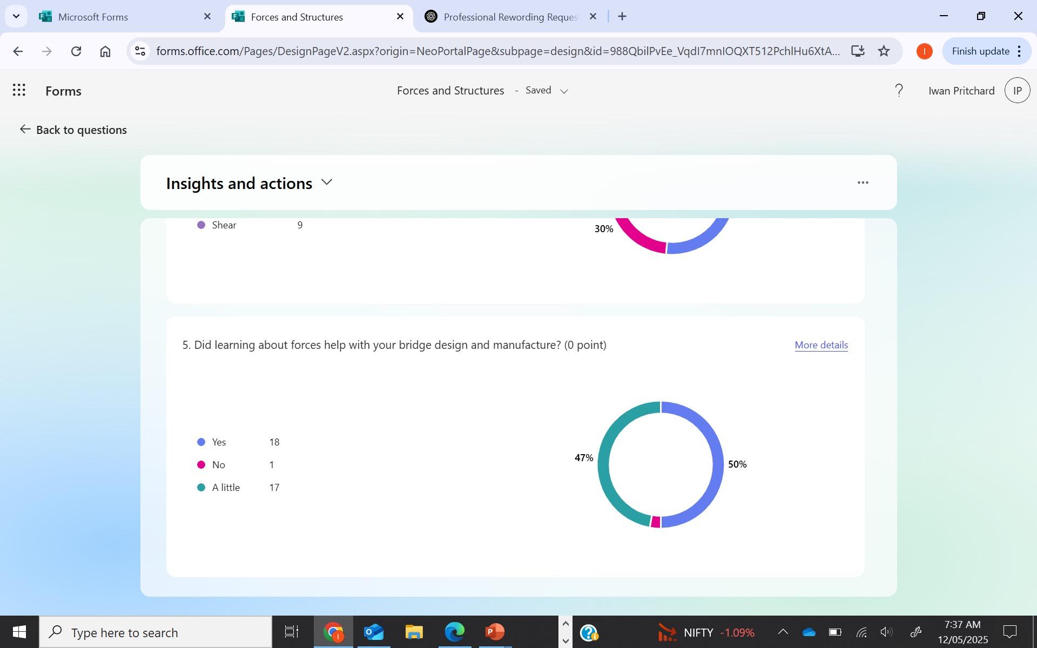Open PowerPoint from the taskbar

pos(494,632)
